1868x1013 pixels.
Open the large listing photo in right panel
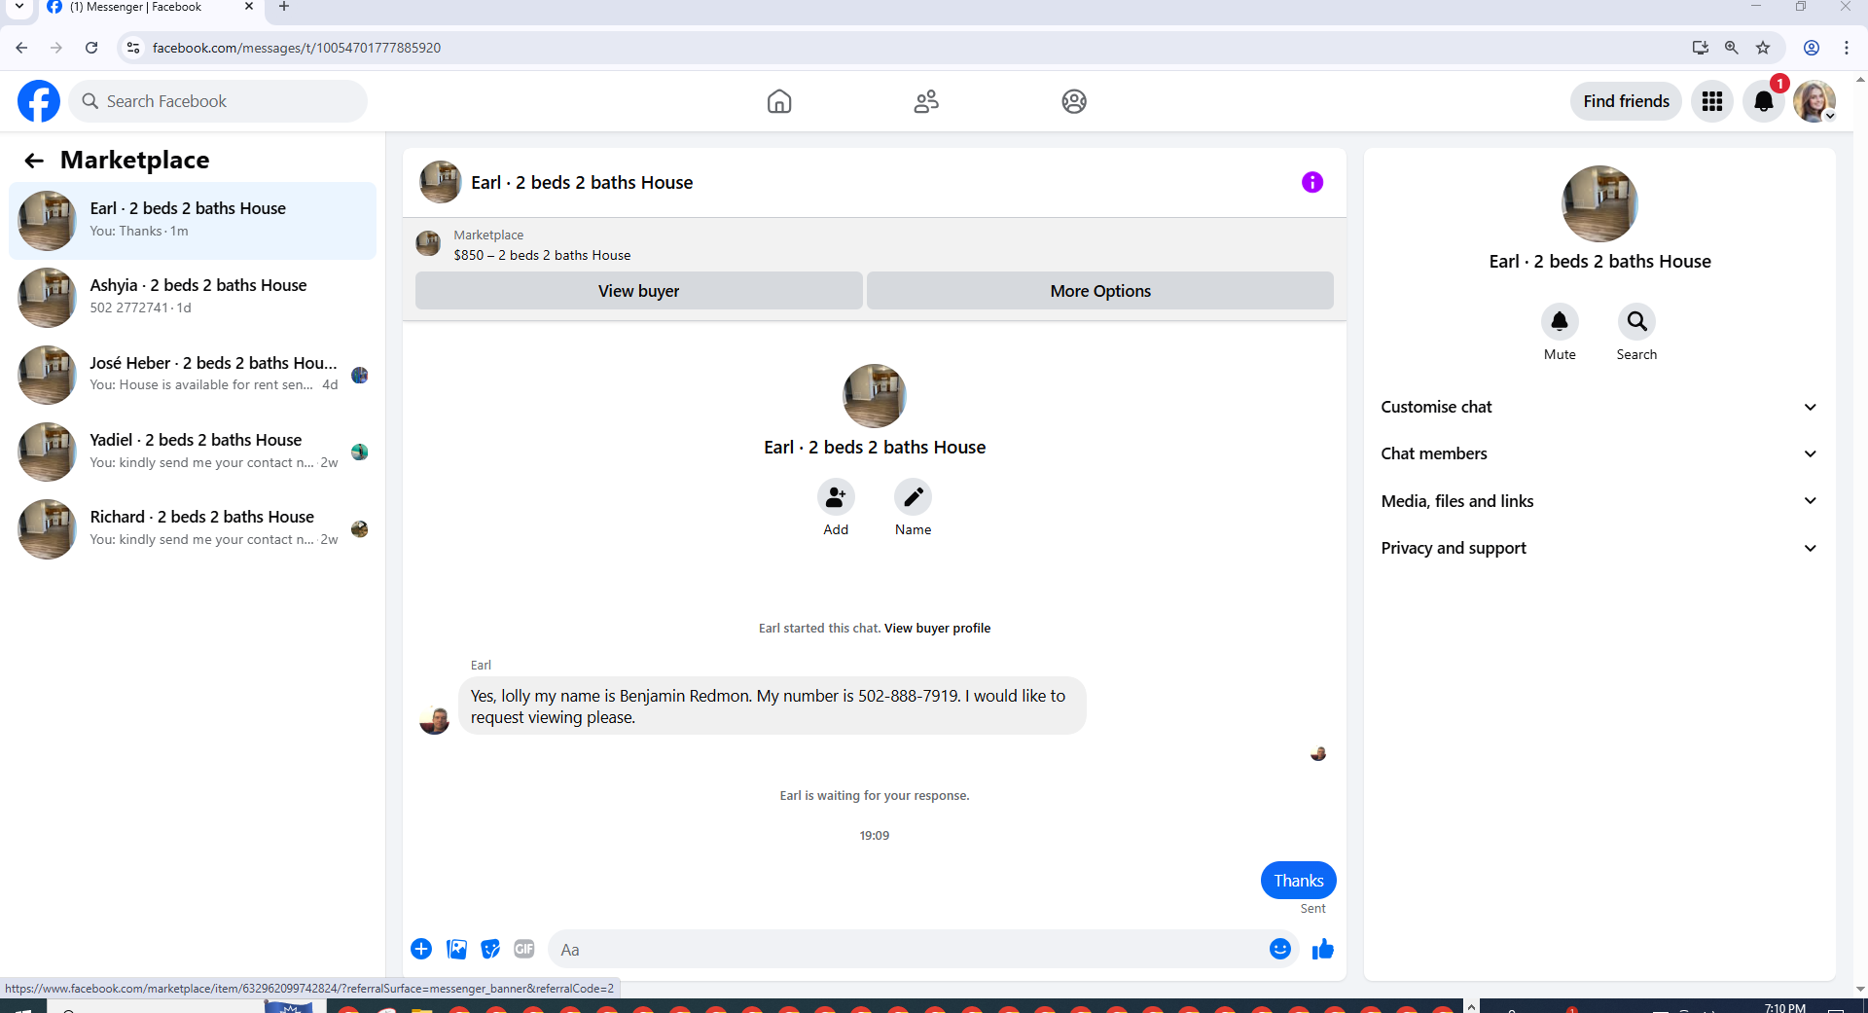[1599, 204]
